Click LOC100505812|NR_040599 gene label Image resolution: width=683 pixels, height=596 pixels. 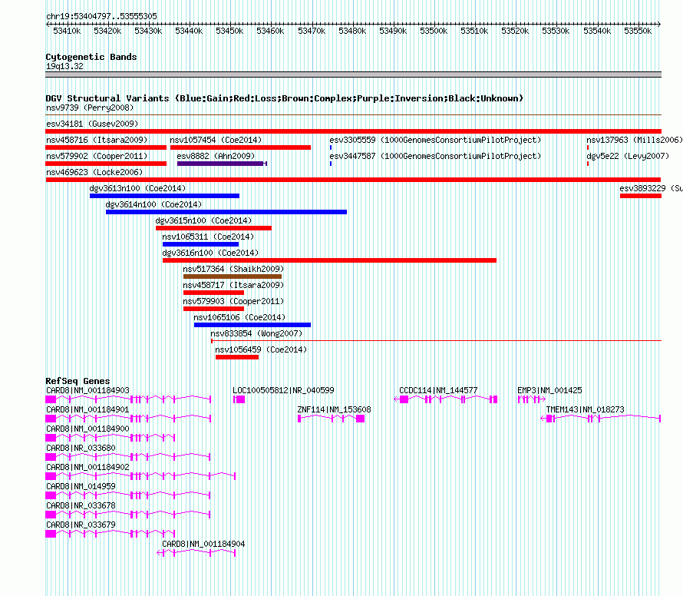(283, 390)
